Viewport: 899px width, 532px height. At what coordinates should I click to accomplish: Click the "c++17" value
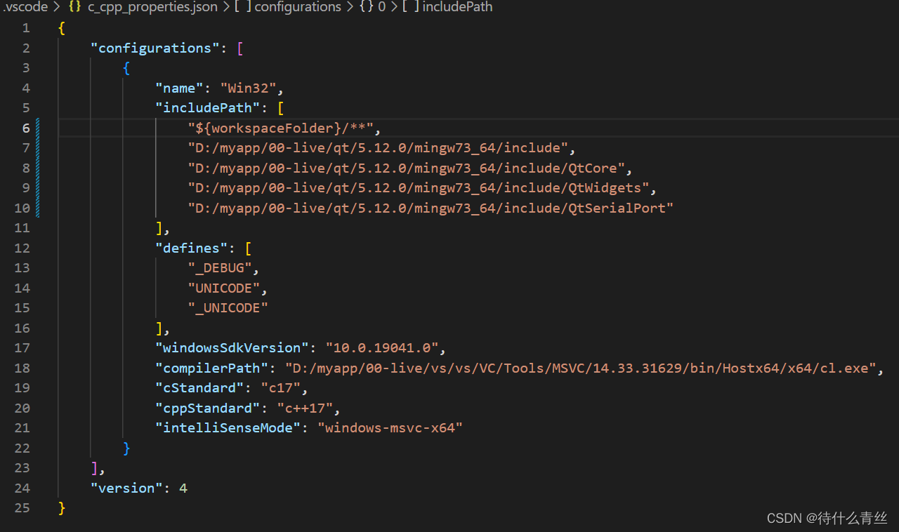coord(305,408)
